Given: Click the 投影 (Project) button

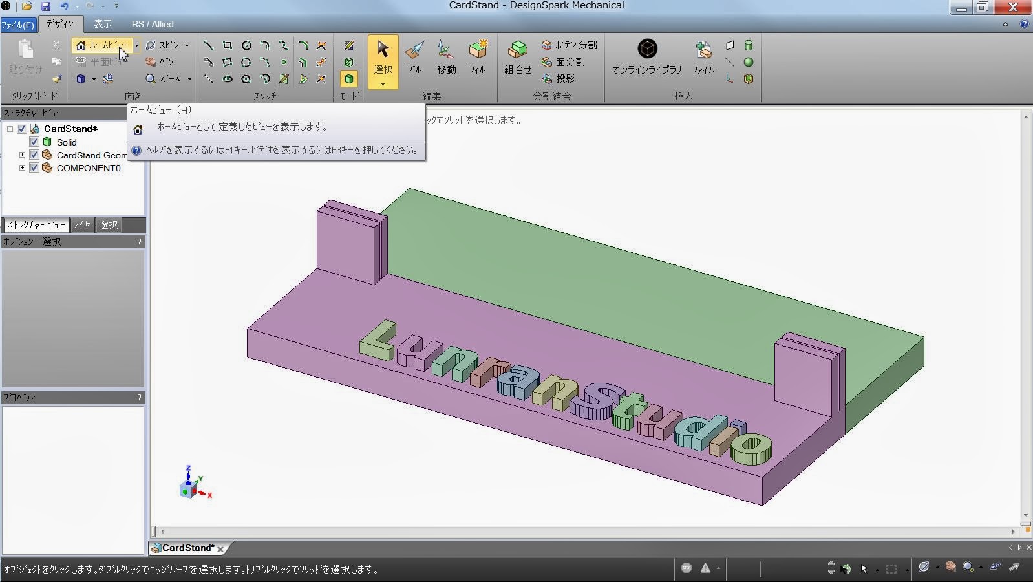Looking at the screenshot, I should click(x=558, y=79).
